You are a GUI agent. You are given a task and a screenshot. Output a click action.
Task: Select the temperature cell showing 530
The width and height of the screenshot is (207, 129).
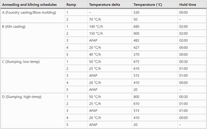[155, 12]
